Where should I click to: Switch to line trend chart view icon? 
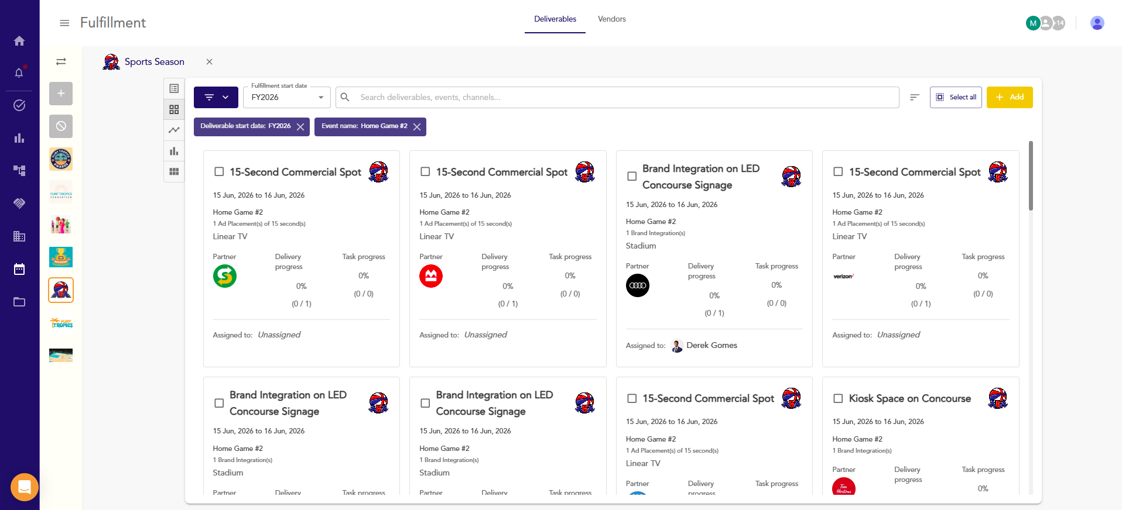(174, 130)
